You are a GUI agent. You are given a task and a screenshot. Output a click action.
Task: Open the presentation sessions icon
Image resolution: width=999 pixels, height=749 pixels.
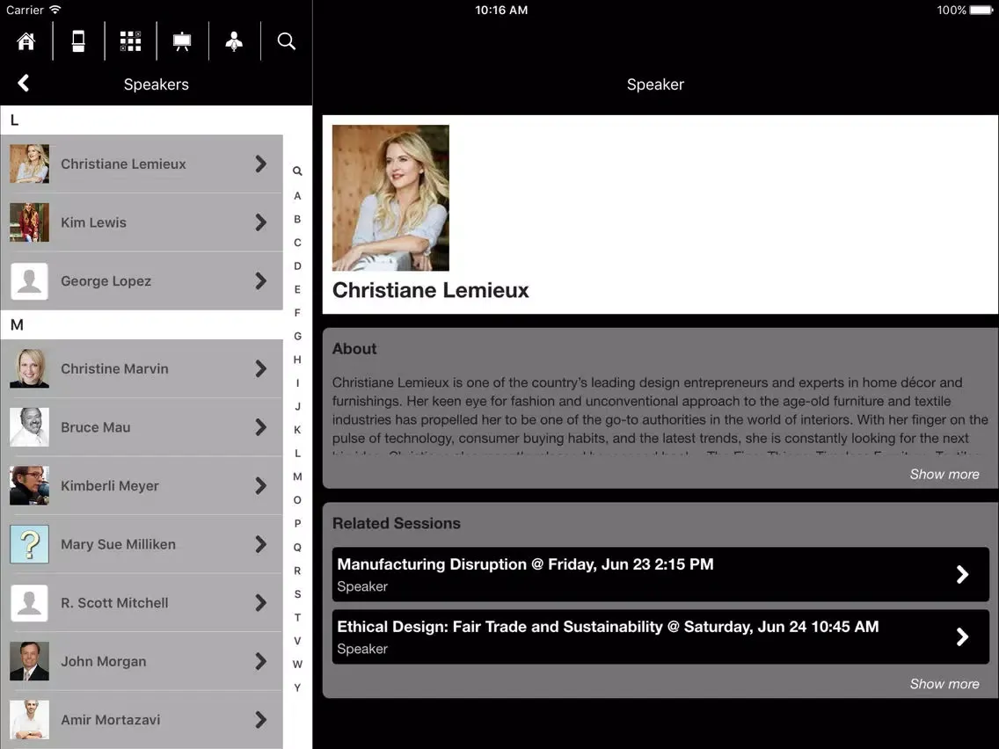182,41
